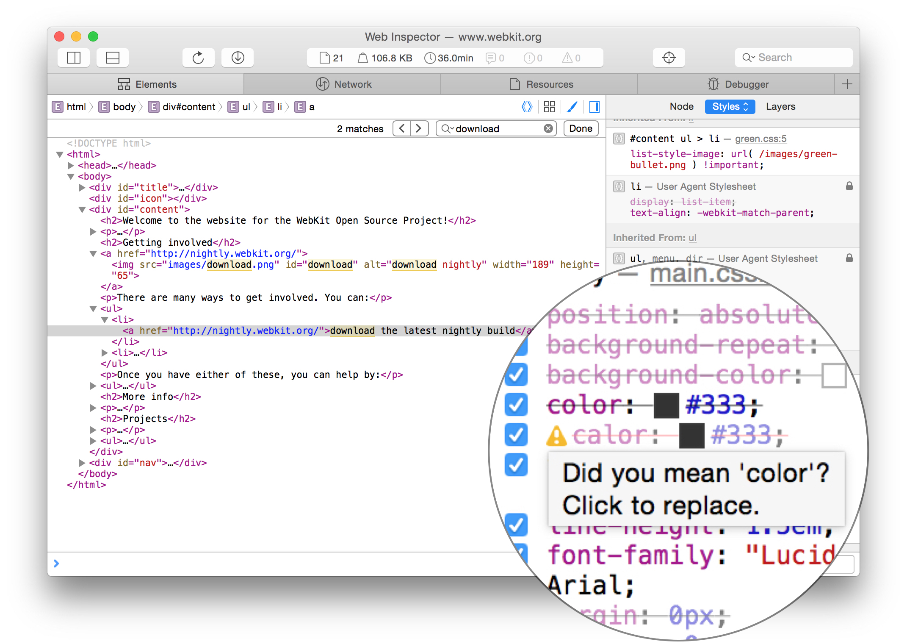Open the Styles dropdown selector
The width and height of the screenshot is (907, 644).
pyautogui.click(x=730, y=107)
